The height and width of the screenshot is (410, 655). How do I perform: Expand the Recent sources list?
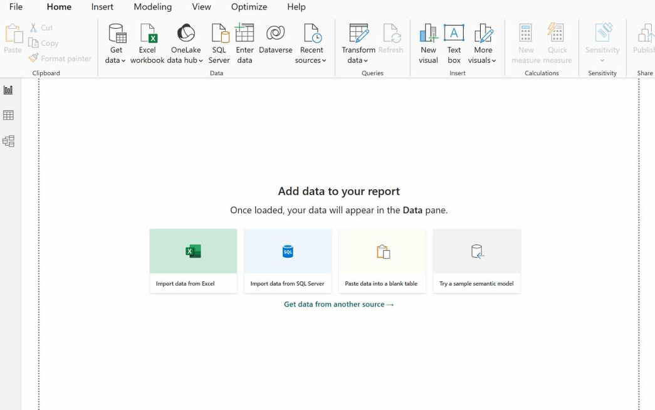click(x=311, y=44)
